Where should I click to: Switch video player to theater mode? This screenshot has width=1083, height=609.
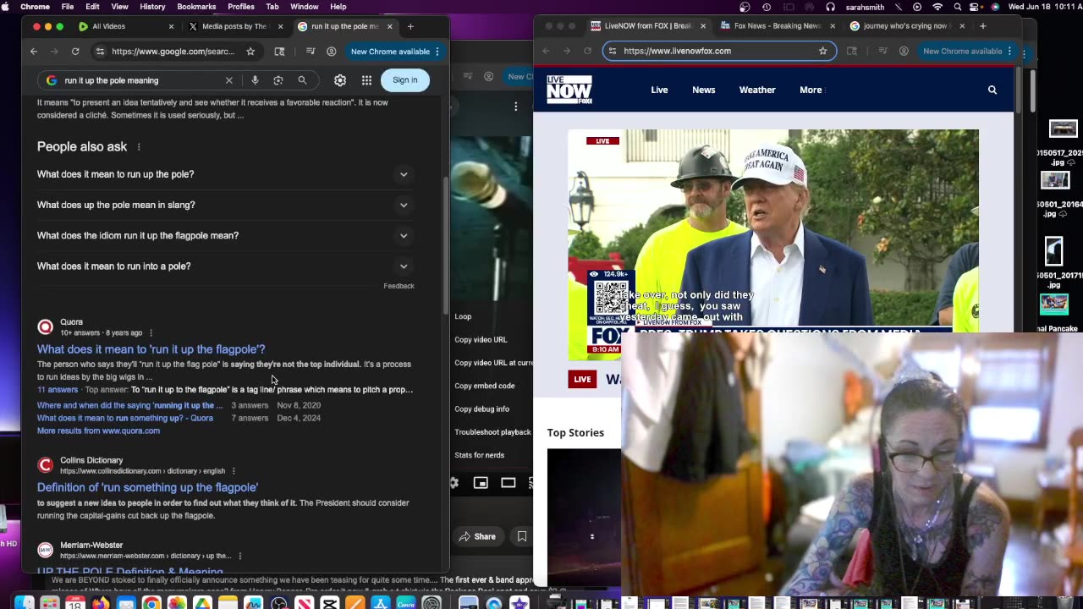point(509,483)
